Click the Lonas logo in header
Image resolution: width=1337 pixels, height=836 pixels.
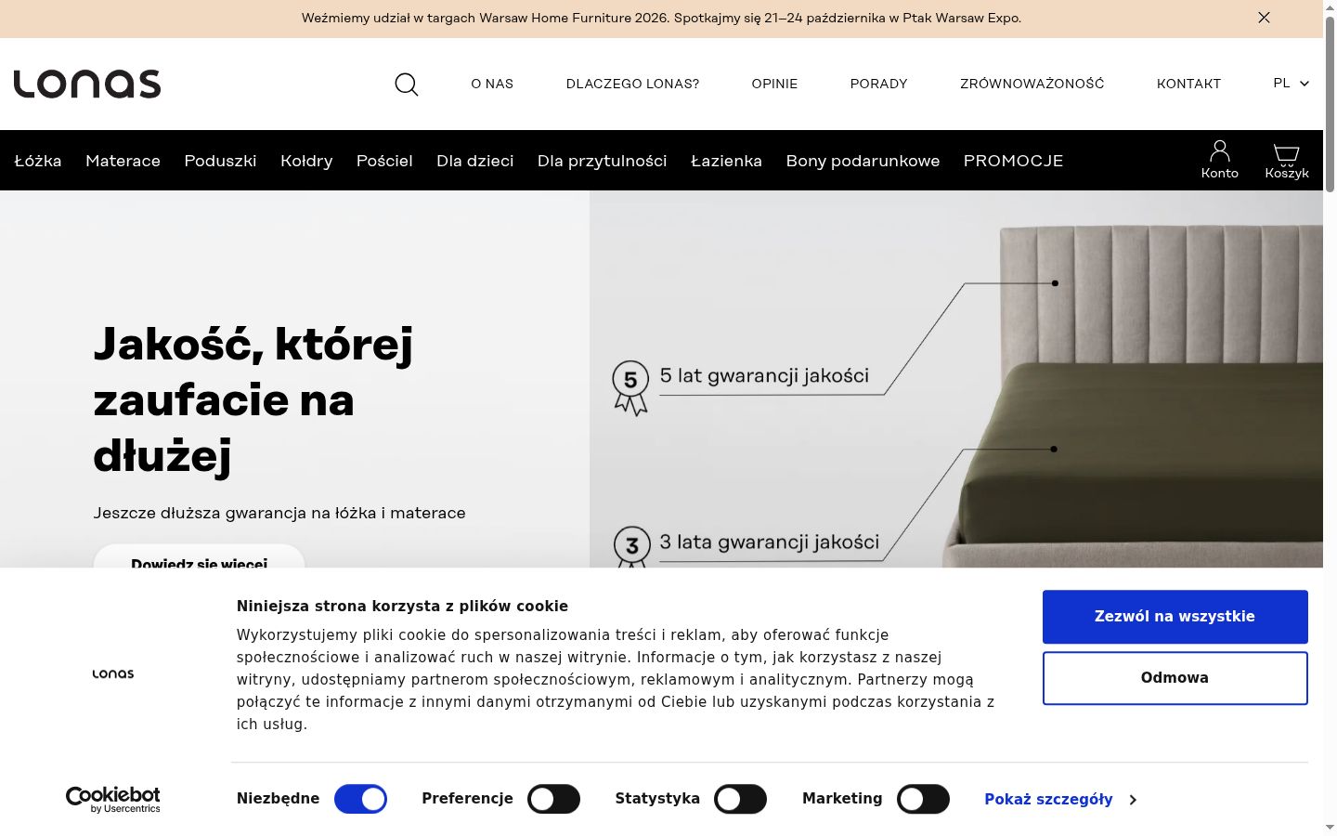click(x=87, y=84)
